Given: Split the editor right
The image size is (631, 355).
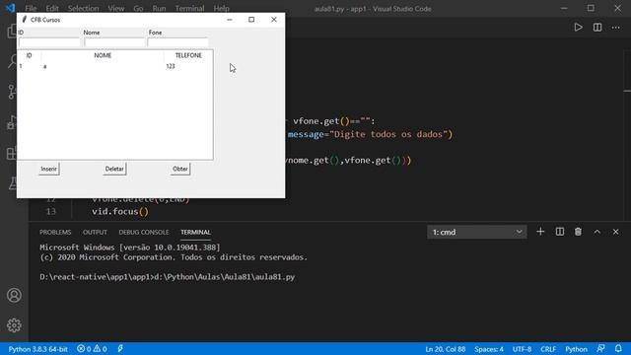Looking at the screenshot, I should (597, 28).
